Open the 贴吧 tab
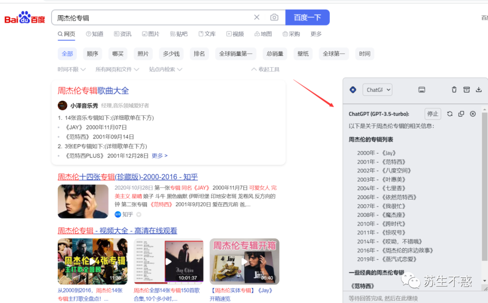 (178, 34)
